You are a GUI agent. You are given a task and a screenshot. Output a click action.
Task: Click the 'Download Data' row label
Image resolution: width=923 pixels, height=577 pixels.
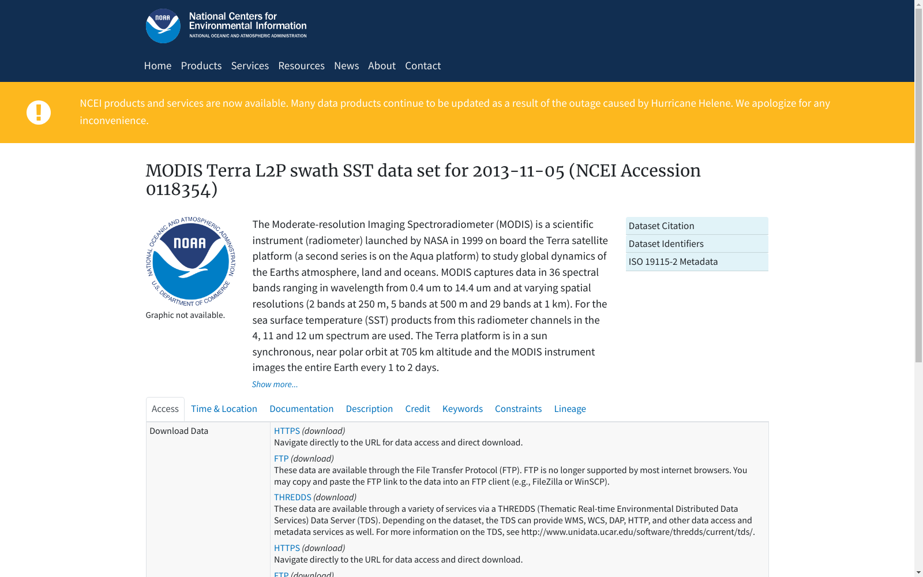tap(179, 431)
